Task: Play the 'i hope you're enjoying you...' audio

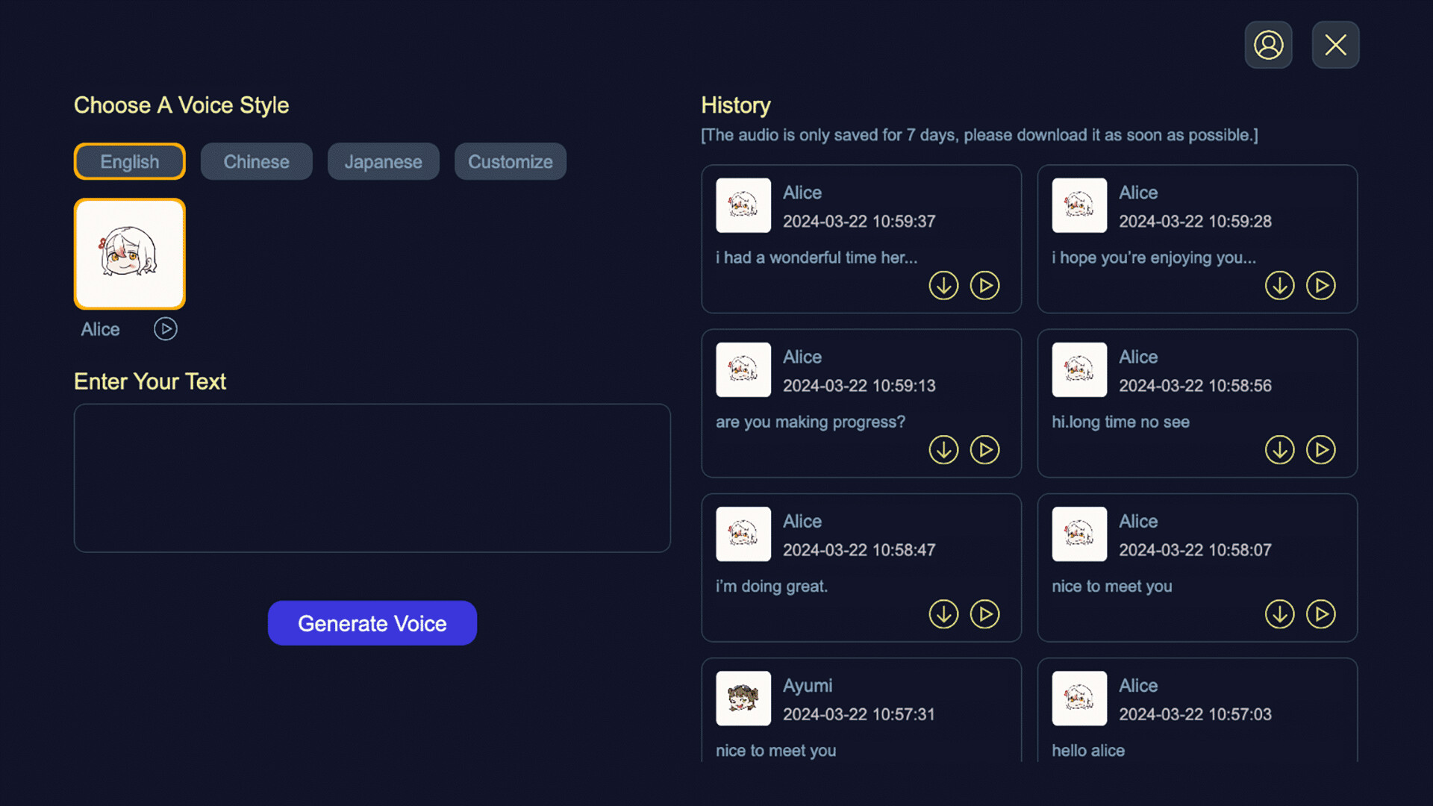Action: coord(1321,285)
